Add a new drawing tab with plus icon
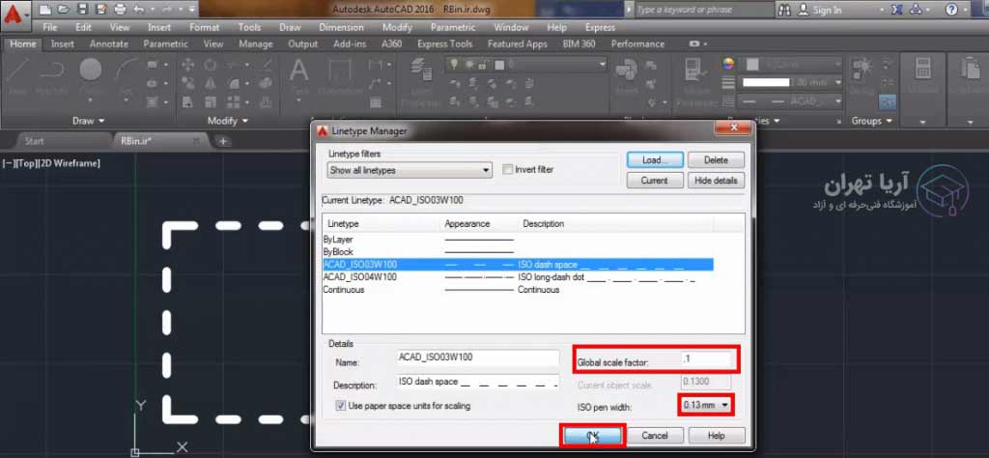 pyautogui.click(x=223, y=141)
